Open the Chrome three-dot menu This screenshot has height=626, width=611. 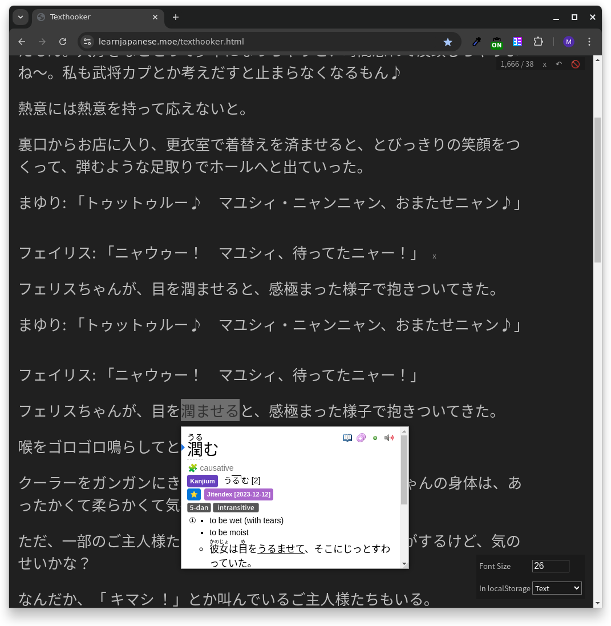(x=589, y=42)
